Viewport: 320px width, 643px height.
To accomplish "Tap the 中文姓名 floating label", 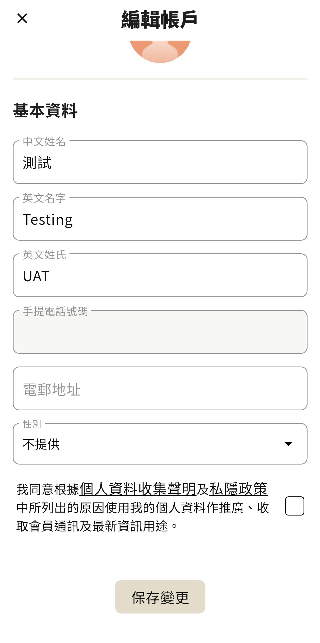I will click(44, 142).
